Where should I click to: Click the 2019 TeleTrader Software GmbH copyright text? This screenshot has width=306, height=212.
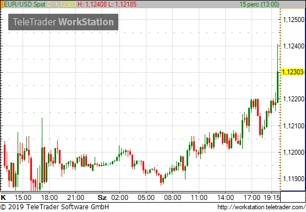(x=54, y=207)
